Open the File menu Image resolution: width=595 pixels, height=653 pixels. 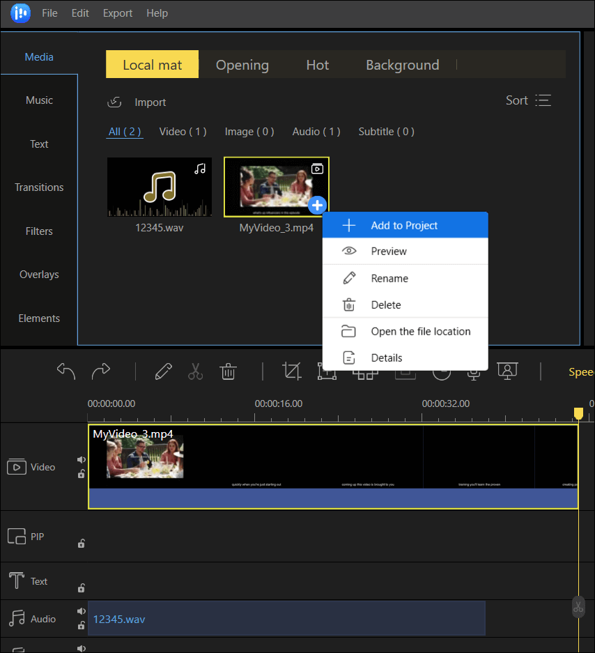point(49,13)
